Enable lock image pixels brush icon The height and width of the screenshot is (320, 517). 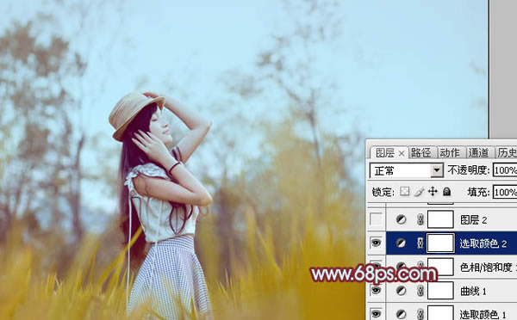pyautogui.click(x=419, y=191)
